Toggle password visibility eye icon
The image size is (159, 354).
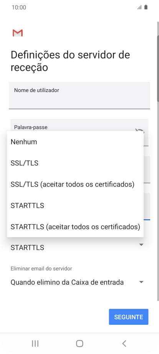pos(140,130)
